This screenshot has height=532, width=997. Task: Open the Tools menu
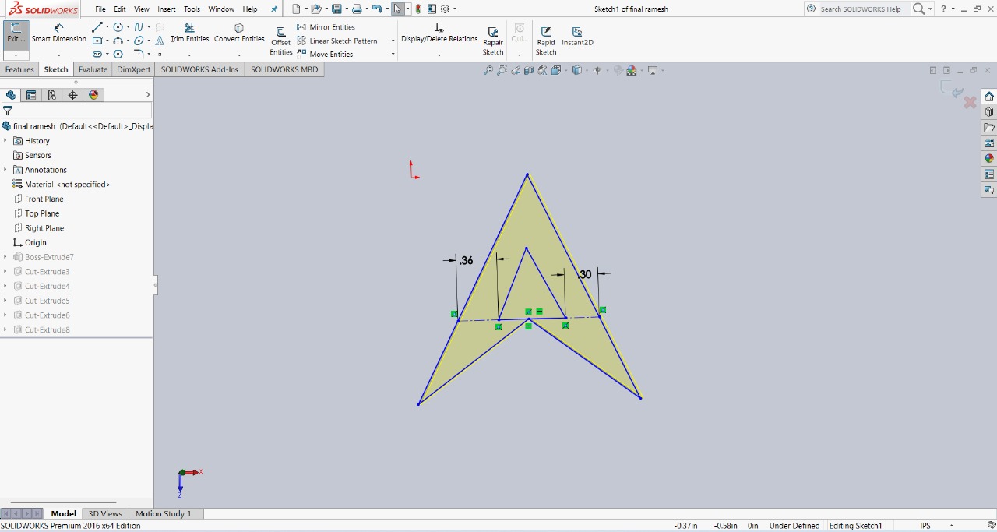coord(192,9)
